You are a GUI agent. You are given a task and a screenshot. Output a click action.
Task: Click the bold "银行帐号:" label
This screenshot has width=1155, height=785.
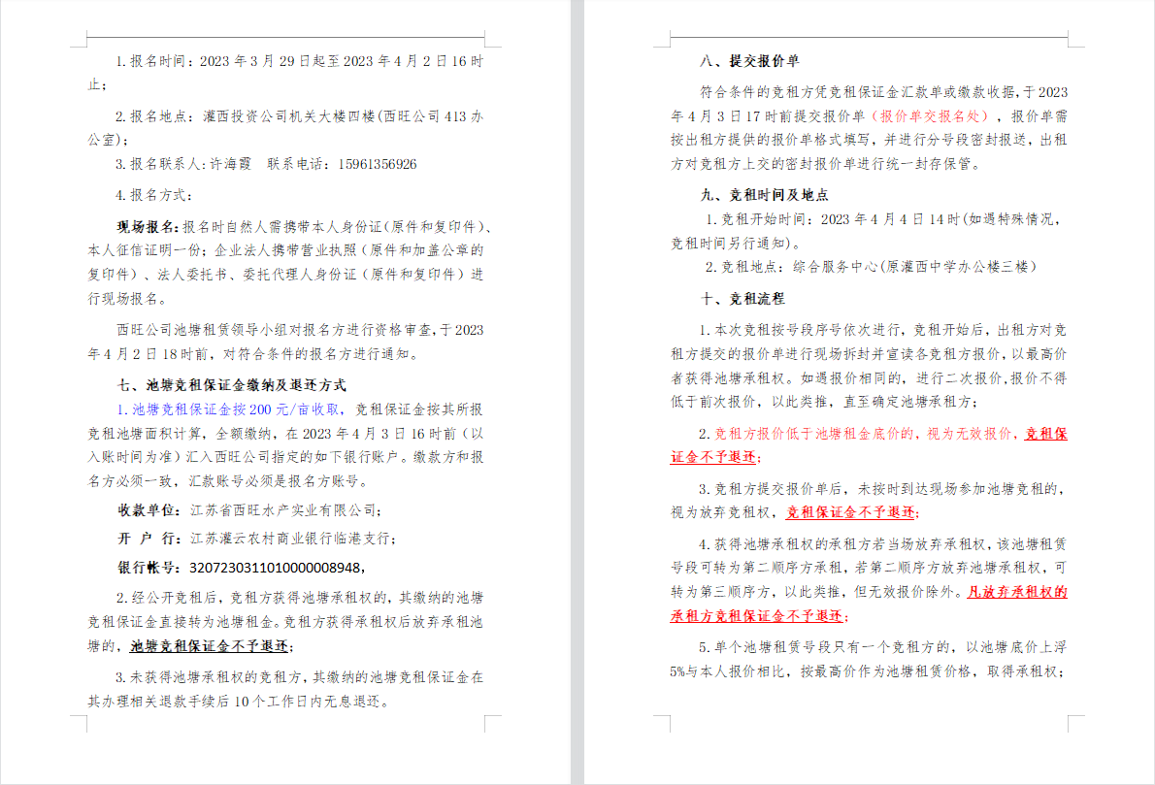[148, 567]
